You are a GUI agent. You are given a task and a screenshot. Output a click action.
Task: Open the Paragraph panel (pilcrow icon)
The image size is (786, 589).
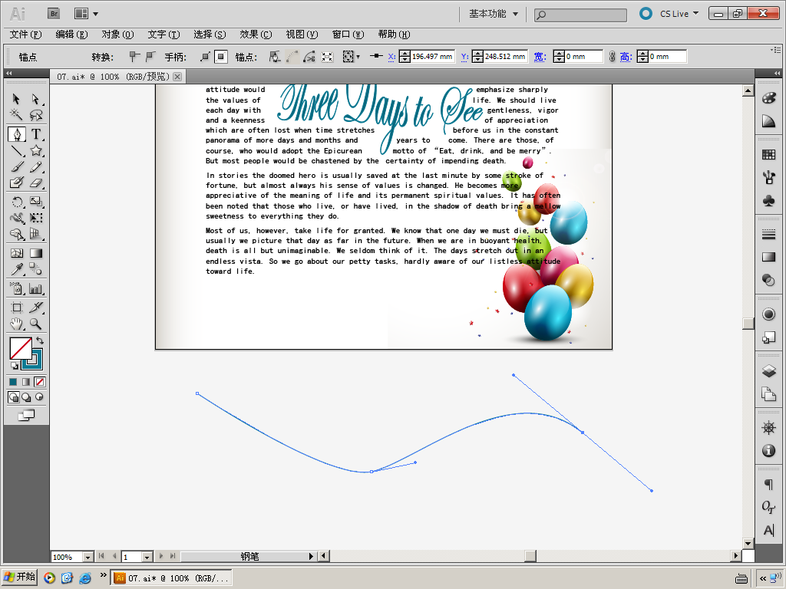768,485
